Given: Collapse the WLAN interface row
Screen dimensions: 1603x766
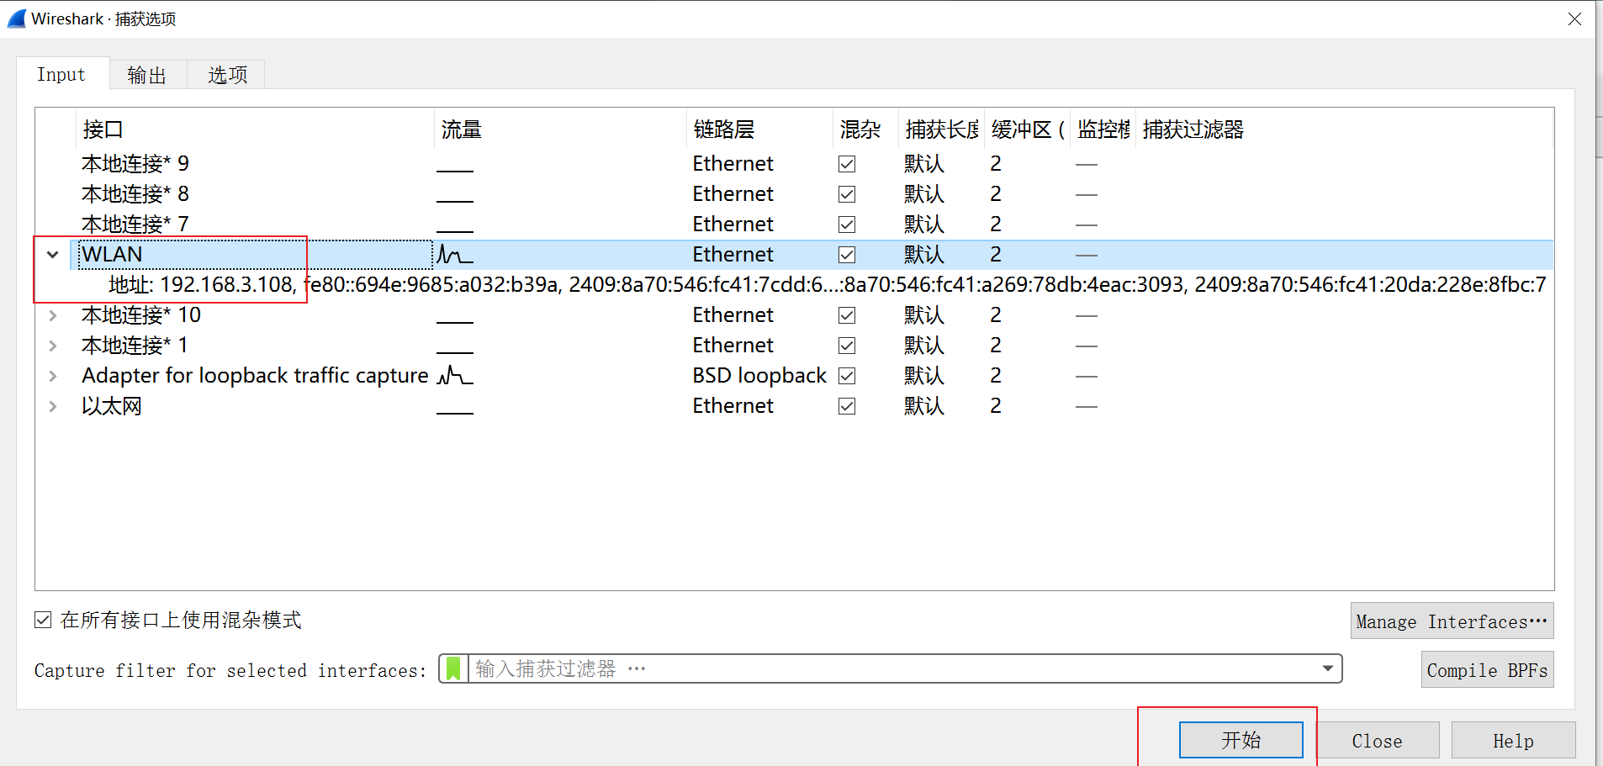Looking at the screenshot, I should coord(53,255).
